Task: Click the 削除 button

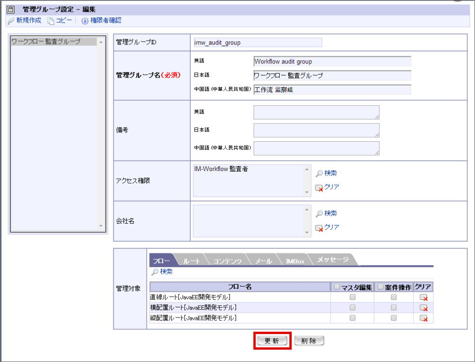Action: 309,341
